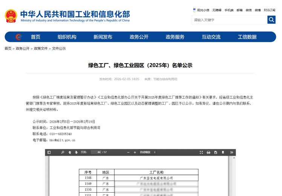
Task: Print the PDF document
Action: click(x=208, y=152)
